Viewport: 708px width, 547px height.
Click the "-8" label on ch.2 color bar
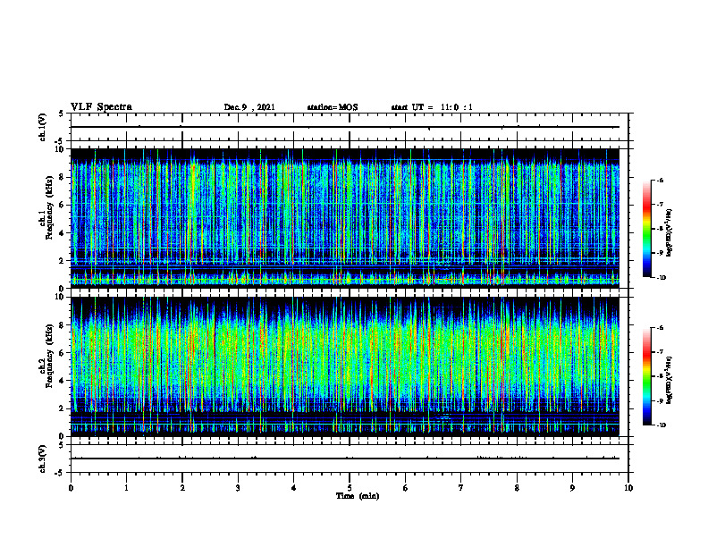click(x=660, y=376)
